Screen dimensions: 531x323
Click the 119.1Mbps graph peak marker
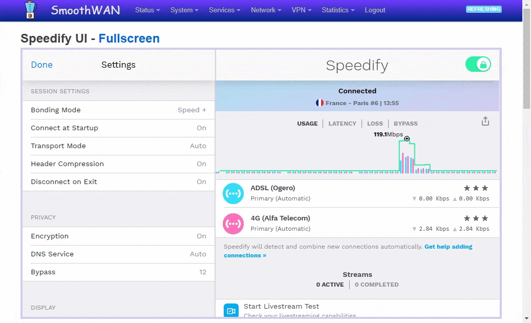point(407,138)
